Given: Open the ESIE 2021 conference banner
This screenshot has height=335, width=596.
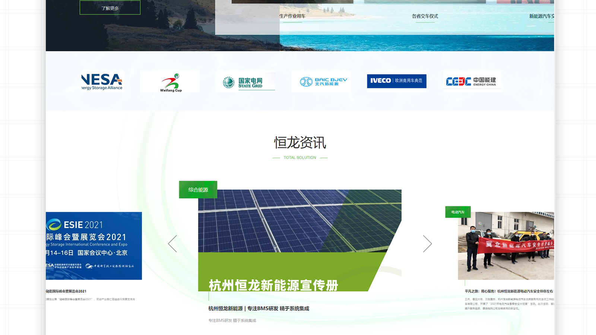Looking at the screenshot, I should click(94, 246).
